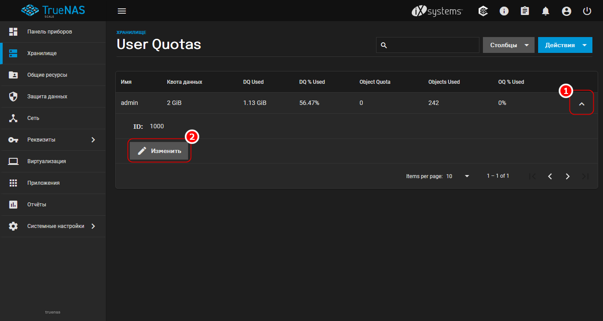Click the power icon in header
603x321 pixels.
587,11
